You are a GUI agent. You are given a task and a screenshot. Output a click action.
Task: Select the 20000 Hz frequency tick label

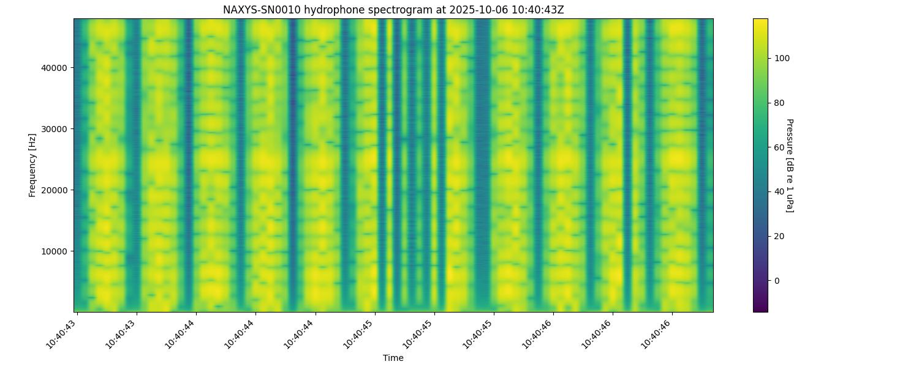click(x=54, y=190)
